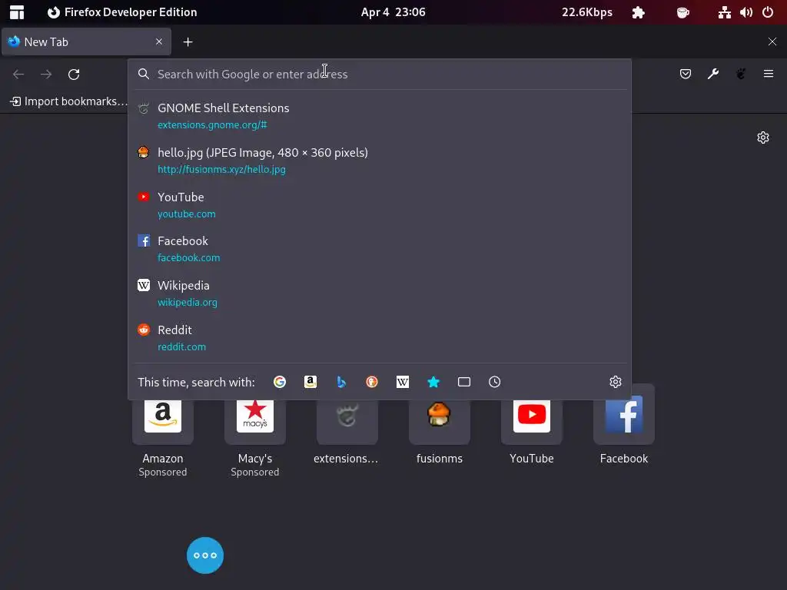Open developer tools wrench icon

712,75
